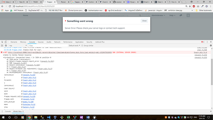Viewport: 213px width, 120px height.
Task: Open the Application panel tab
Action: point(79,42)
